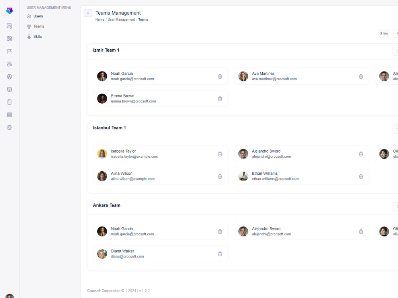The width and height of the screenshot is (398, 298).
Task: Click the shield icon in left sidebar
Action: (x=10, y=77)
